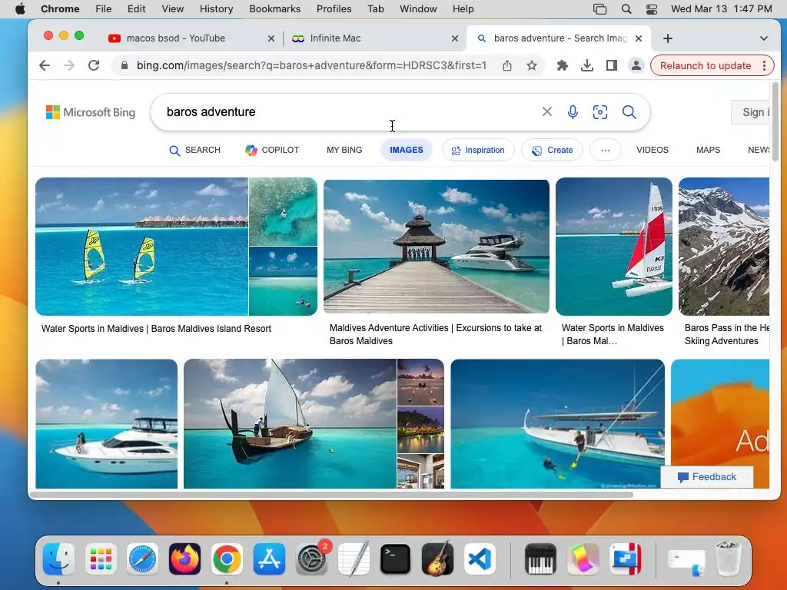This screenshot has height=590, width=787.
Task: Open GarageBand from the Dock
Action: coord(437,559)
